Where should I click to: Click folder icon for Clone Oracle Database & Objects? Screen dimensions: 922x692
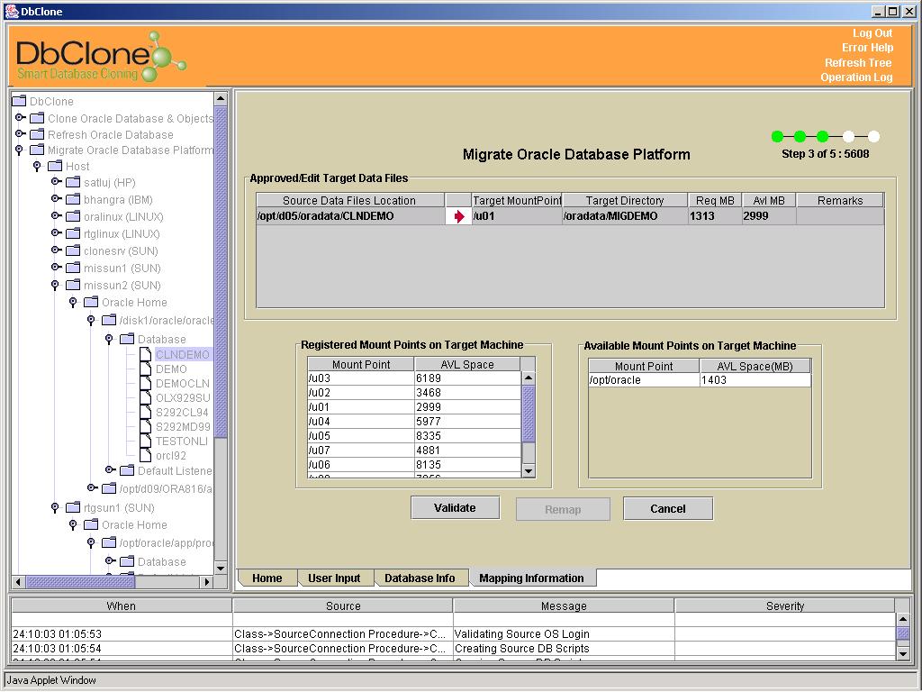tap(37, 118)
